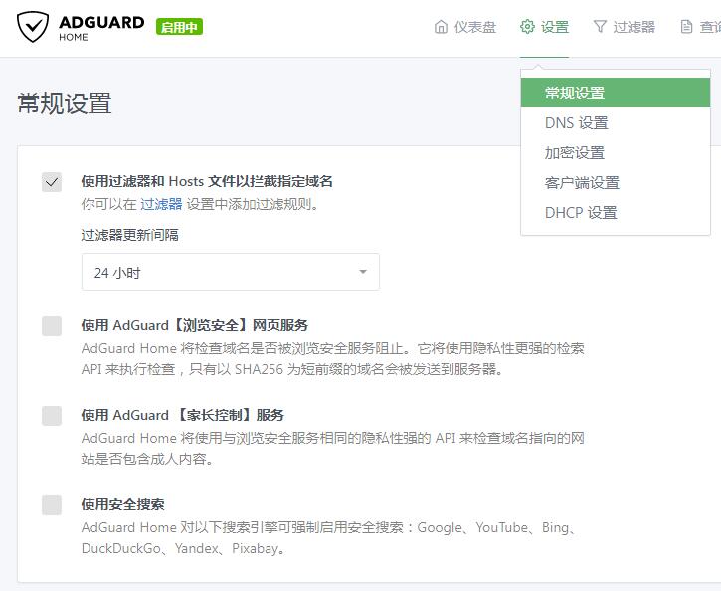Open the 设置 menu tab
Image resolution: width=721 pixels, height=591 pixels.
point(544,27)
